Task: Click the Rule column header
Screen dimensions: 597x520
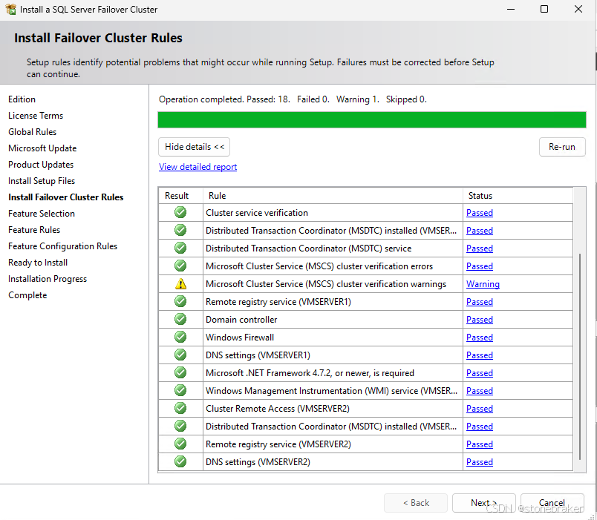Action: click(x=333, y=196)
